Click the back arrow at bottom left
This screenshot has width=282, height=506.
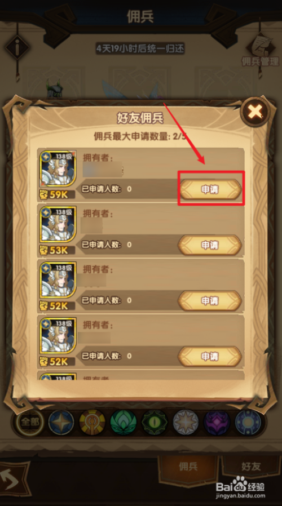click(12, 480)
